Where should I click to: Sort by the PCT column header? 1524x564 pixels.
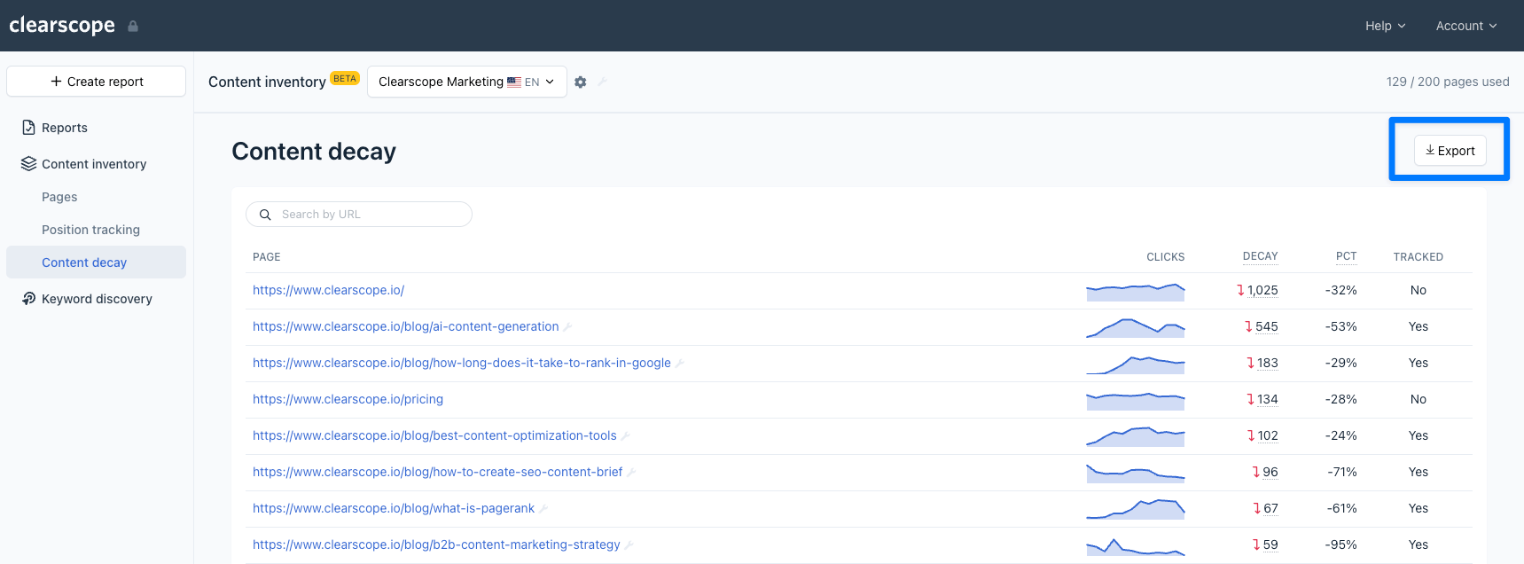1346,256
